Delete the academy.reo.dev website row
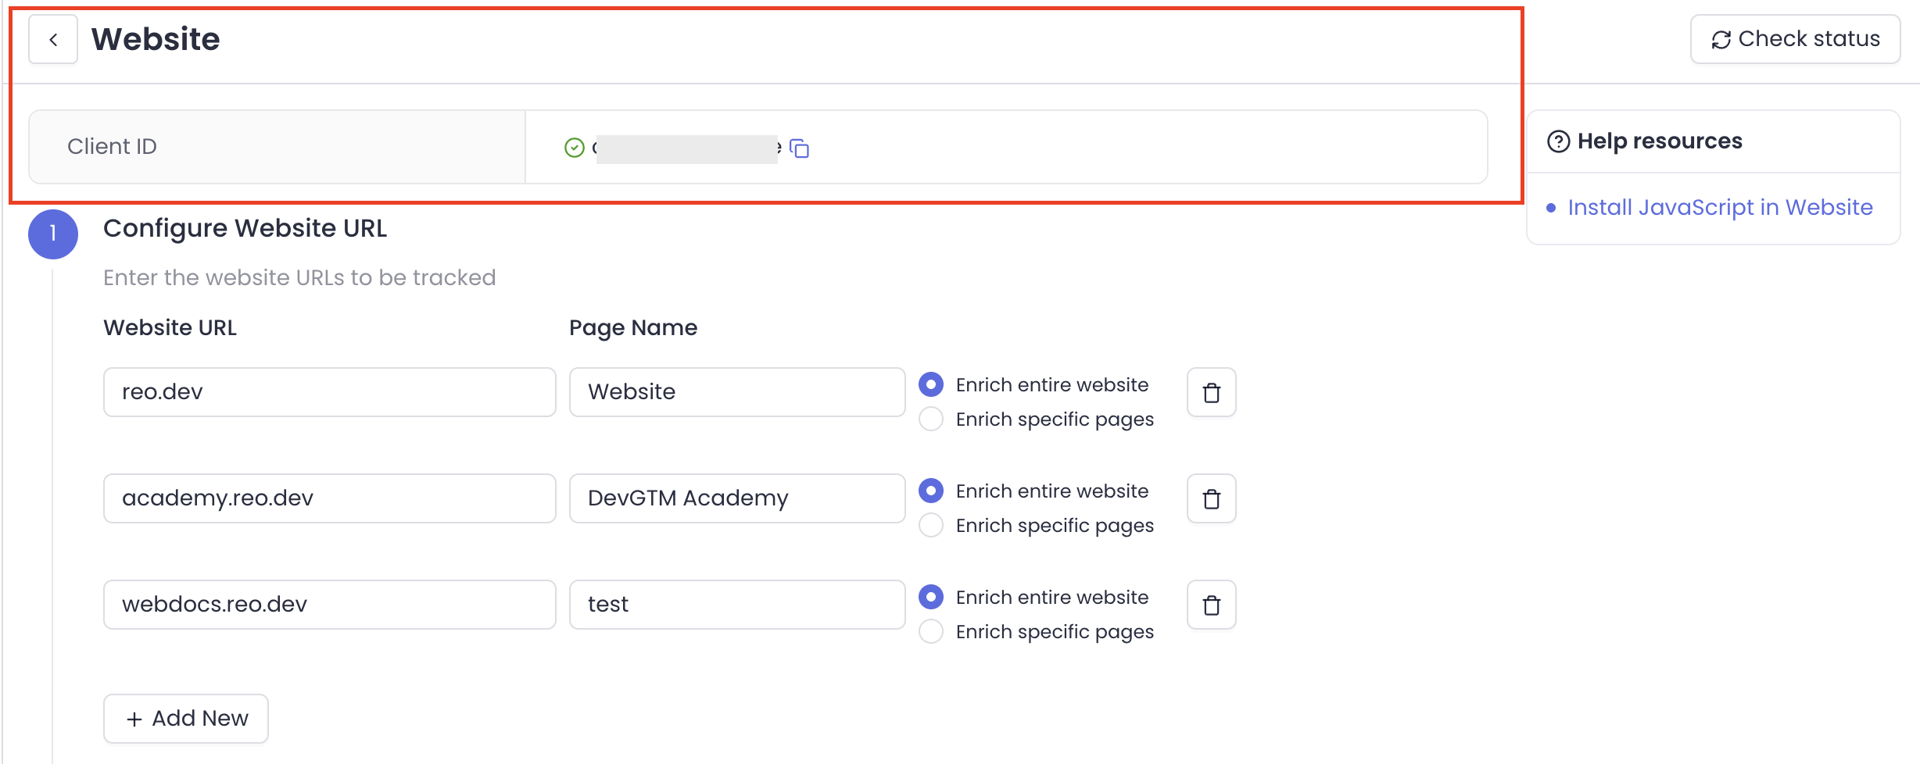Image resolution: width=1920 pixels, height=764 pixels. point(1211,499)
